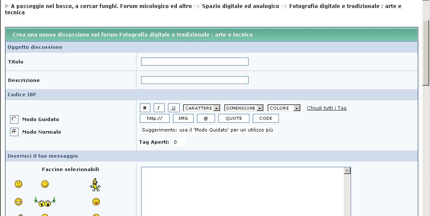Image resolution: width=430 pixels, height=216 pixels.
Task: Choose the two smileys toasting bottles
Action: tap(45, 202)
